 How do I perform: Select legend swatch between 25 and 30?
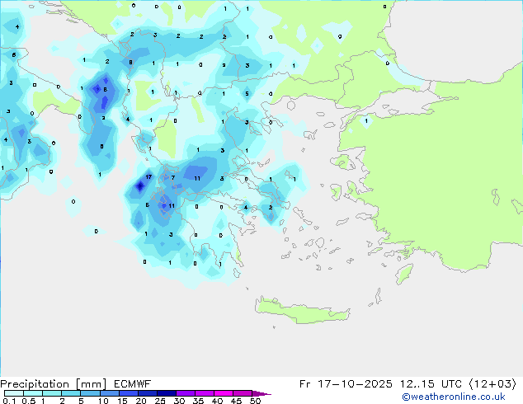click(x=166, y=393)
